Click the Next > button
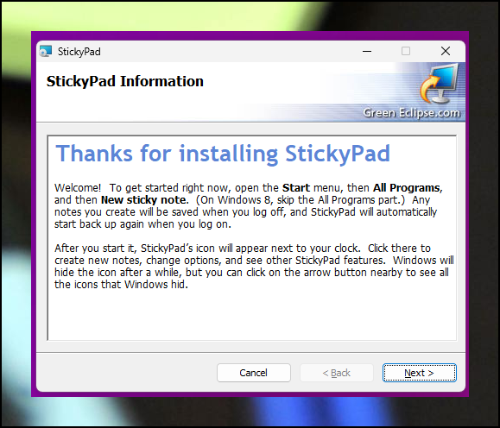500x428 pixels. (420, 373)
